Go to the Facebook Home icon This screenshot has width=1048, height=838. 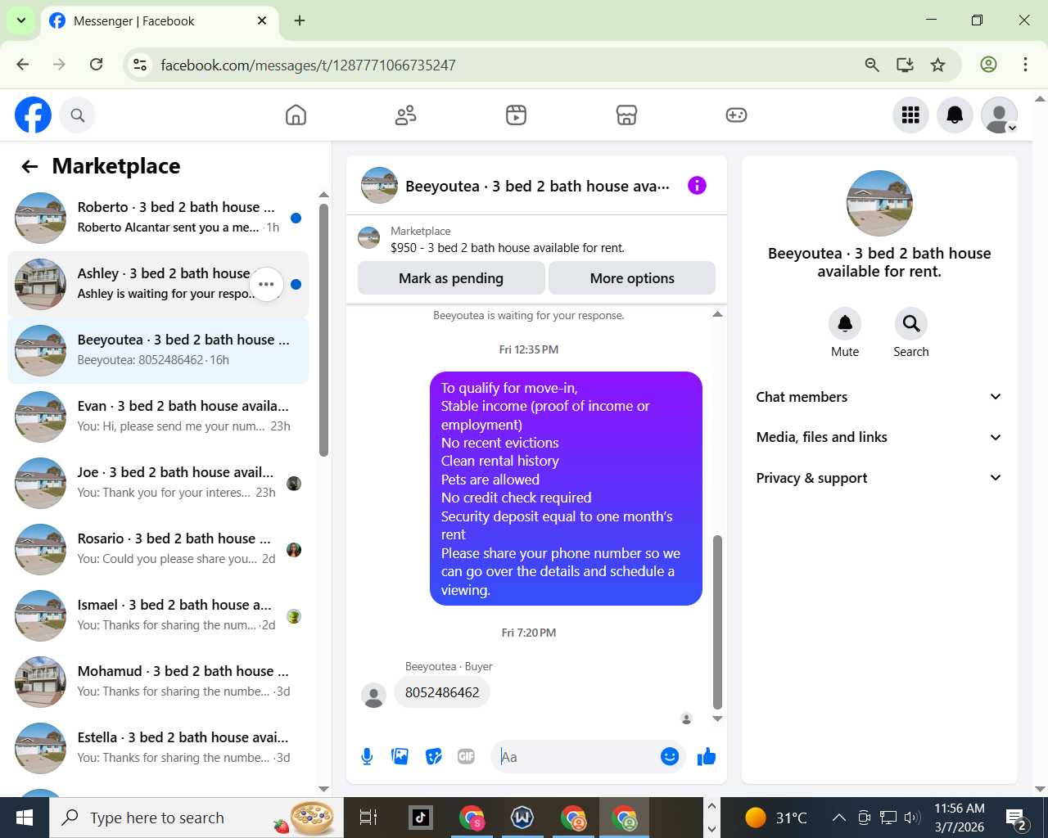[296, 115]
